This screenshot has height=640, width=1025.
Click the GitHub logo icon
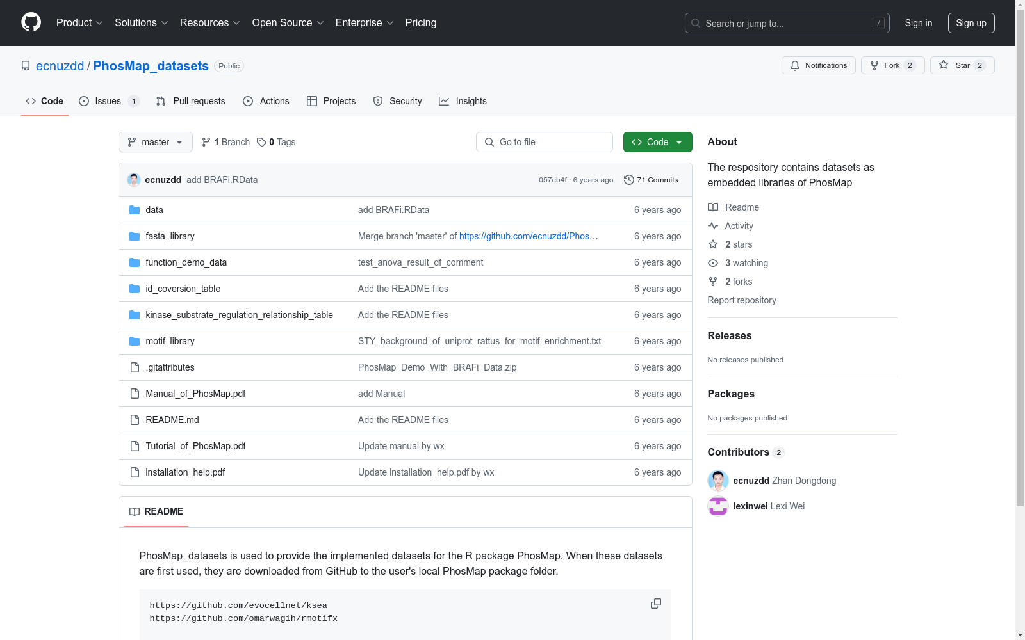click(x=31, y=22)
